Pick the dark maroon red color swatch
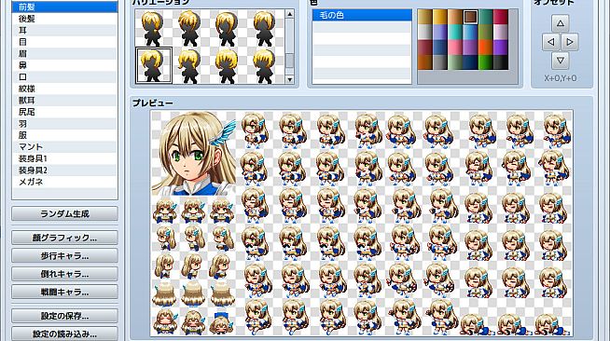This screenshot has width=610, height=341. (x=424, y=48)
